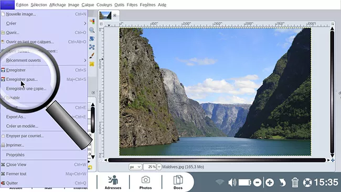Open the Photos shortcut in dock
The image size is (341, 192).
pos(145,182)
